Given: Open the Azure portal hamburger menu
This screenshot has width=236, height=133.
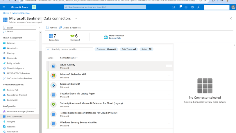Looking at the screenshot, I should point(4,7).
